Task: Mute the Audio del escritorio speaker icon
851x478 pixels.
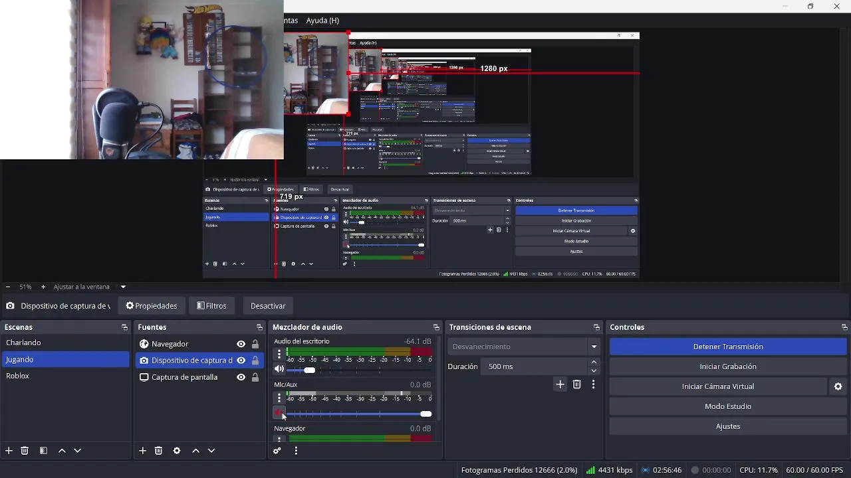Action: 279,369
